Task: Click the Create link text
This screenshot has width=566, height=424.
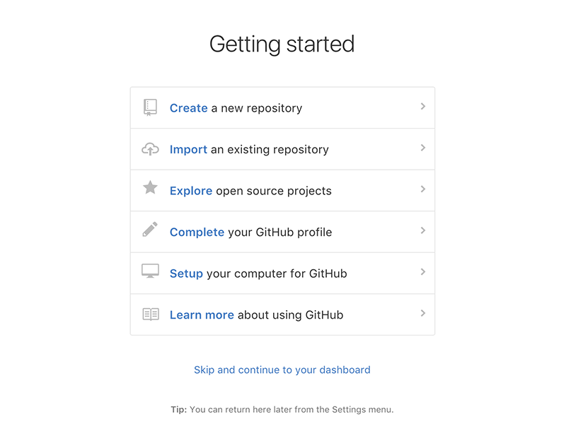Action: [188, 108]
